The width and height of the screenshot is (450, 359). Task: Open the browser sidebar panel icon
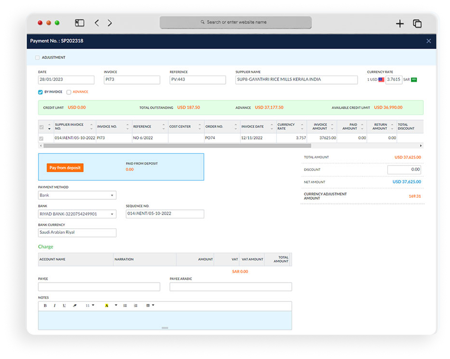pyautogui.click(x=80, y=23)
